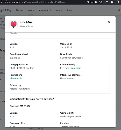Click updated date 'Sep 3, 2025'
This screenshot has width=121, height=130.
[66, 48]
